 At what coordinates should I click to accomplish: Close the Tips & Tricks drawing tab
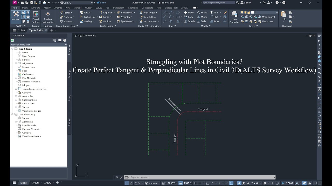[46, 30]
